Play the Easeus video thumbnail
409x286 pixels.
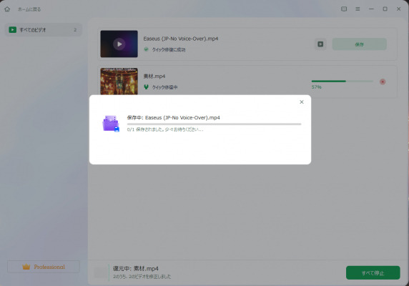119,44
